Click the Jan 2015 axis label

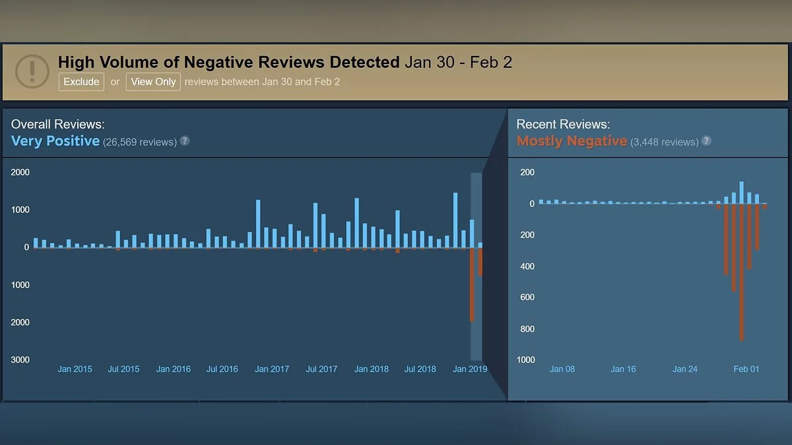pos(75,369)
